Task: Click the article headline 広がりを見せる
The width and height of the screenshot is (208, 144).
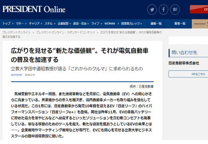Action: tap(80, 55)
